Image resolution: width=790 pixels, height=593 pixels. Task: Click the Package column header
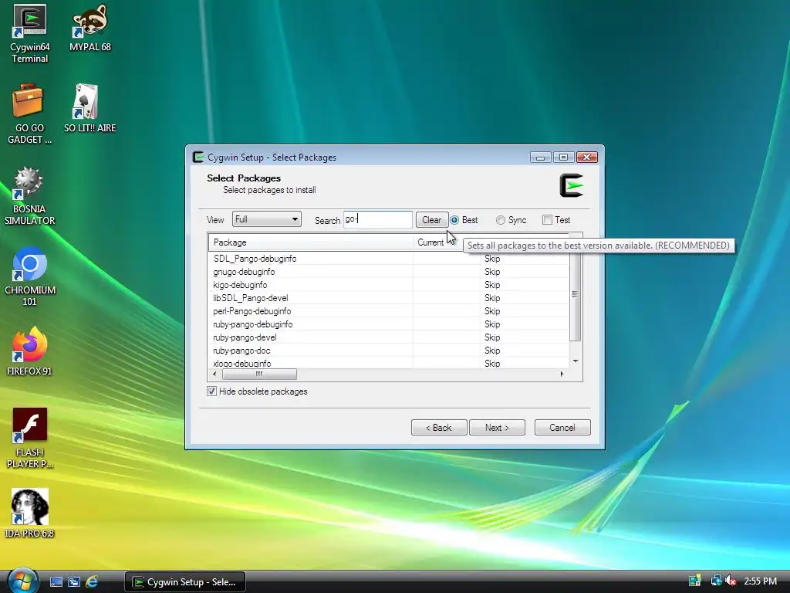tap(311, 242)
